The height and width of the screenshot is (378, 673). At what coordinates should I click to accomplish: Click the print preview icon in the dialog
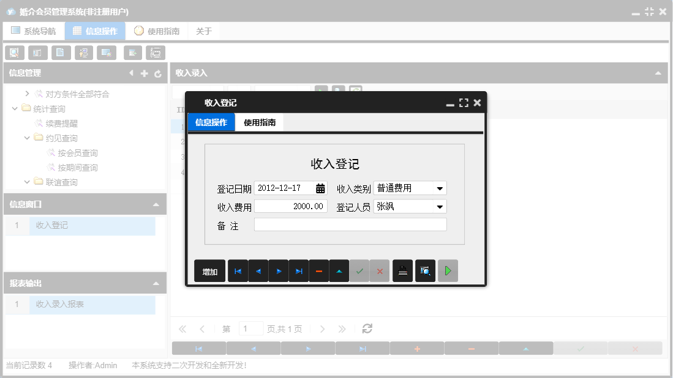(x=425, y=270)
